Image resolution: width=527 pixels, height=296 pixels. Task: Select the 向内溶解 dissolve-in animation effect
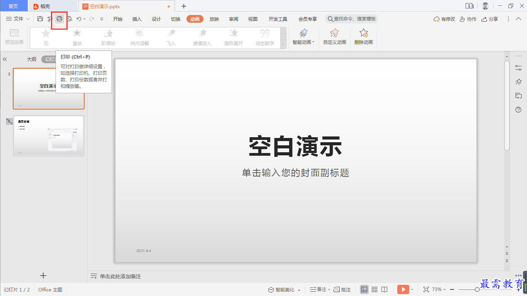140,37
